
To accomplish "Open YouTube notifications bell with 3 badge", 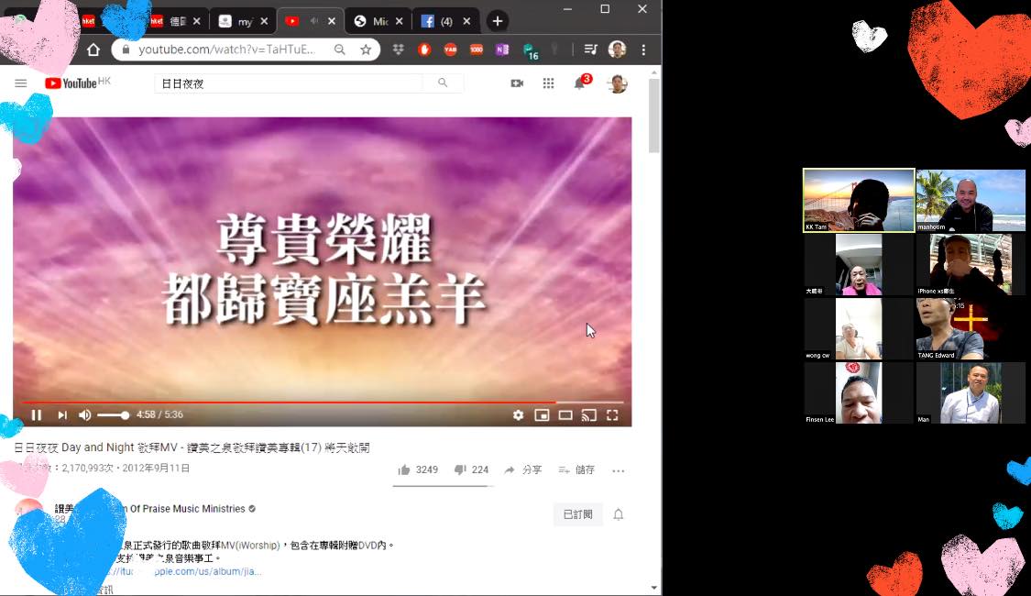I will coord(580,83).
